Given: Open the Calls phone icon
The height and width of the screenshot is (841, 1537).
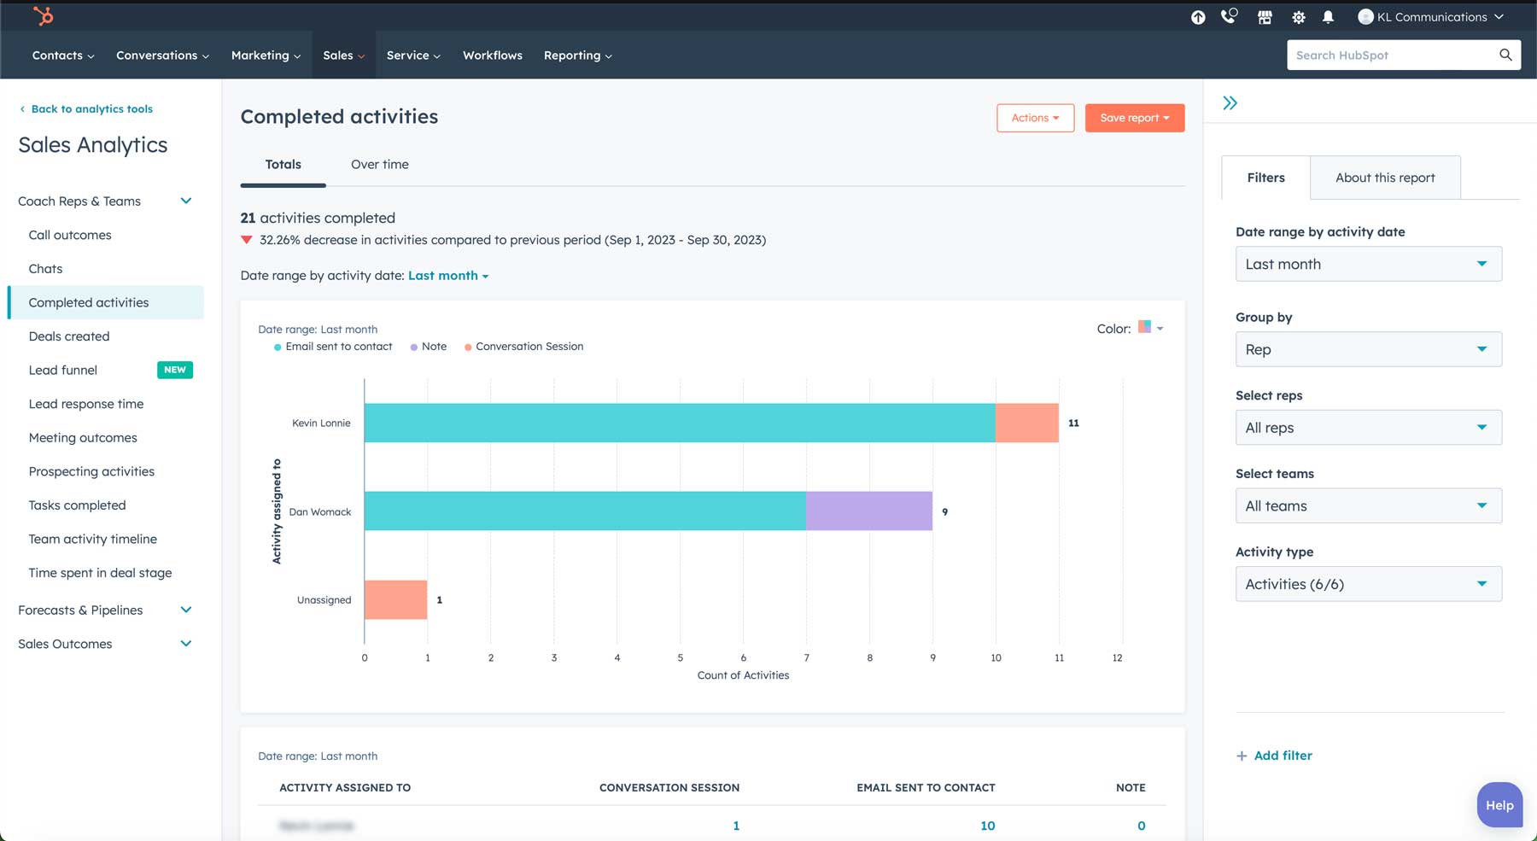Looking at the screenshot, I should tap(1230, 16).
